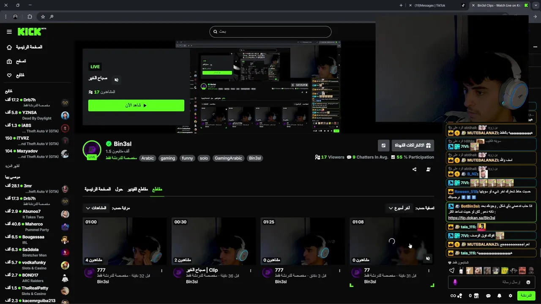Expand the browser tab search chevron
The image size is (541, 304).
536,5
